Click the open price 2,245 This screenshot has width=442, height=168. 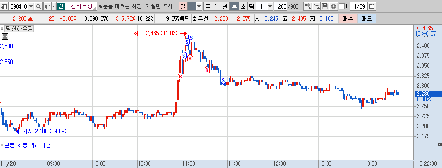[271, 19]
